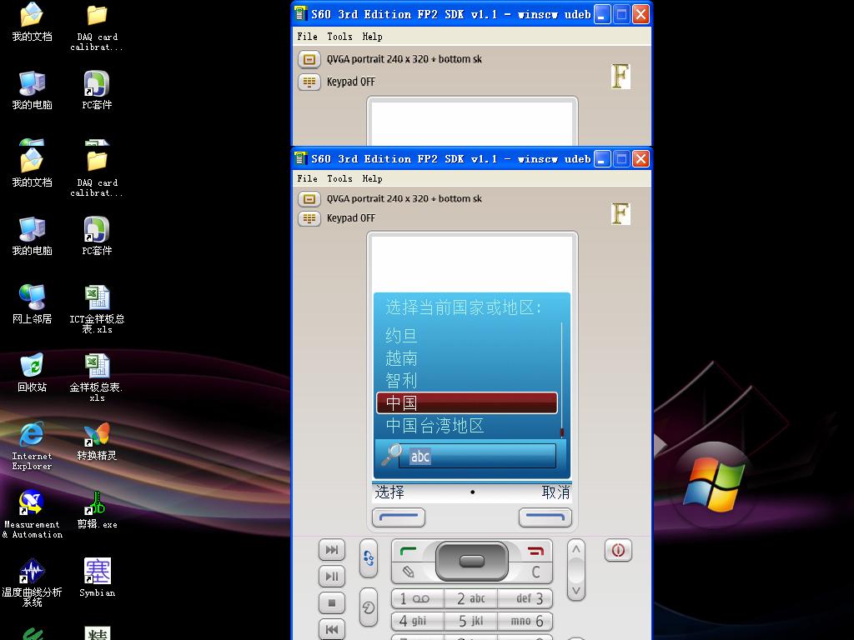The image size is (854, 640).
Task: Click the abc search input field
Action: (478, 456)
